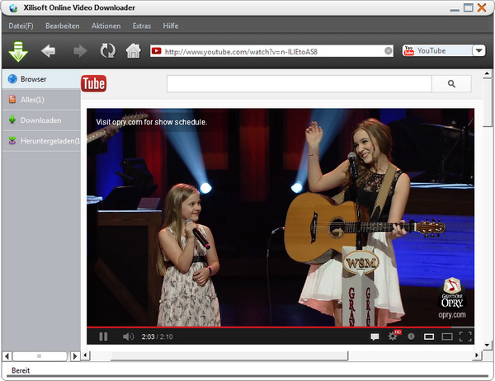Click the 2:03 / 2:10 time display
The image size is (495, 381).
click(x=157, y=336)
